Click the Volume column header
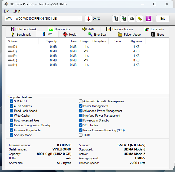Screen dimensions: 175x172 coord(22,41)
